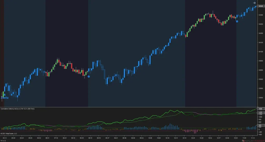Click the divider between price and delta panels
Image resolution: width=265 pixels, height=142 pixels.
(x=128, y=107)
